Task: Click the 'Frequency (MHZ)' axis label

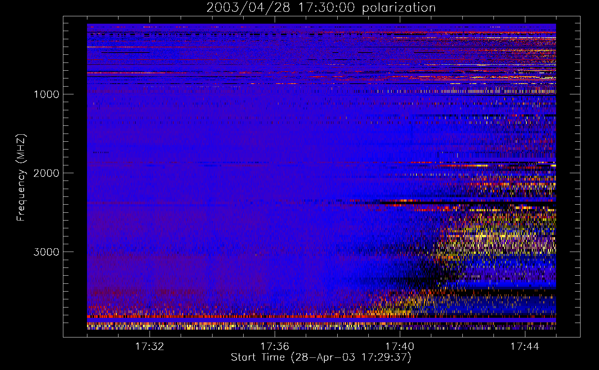Action: (x=21, y=178)
